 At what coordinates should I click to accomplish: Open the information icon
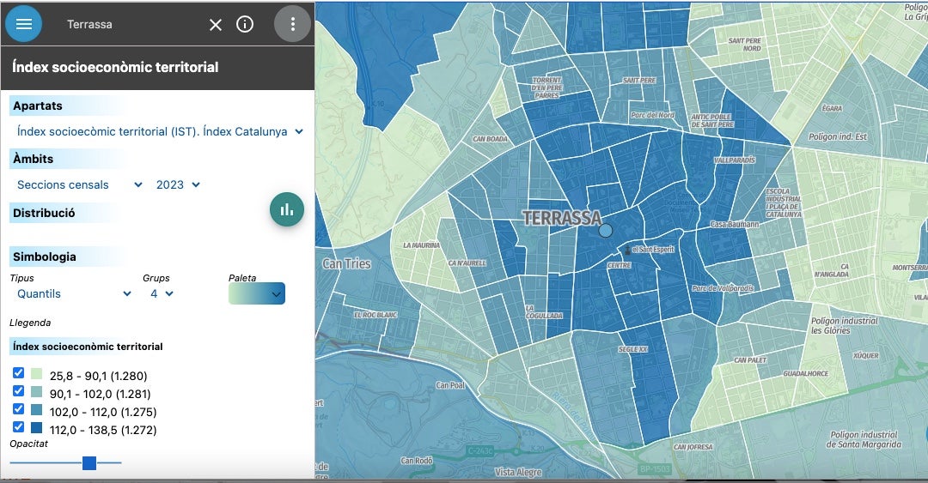[x=245, y=24]
